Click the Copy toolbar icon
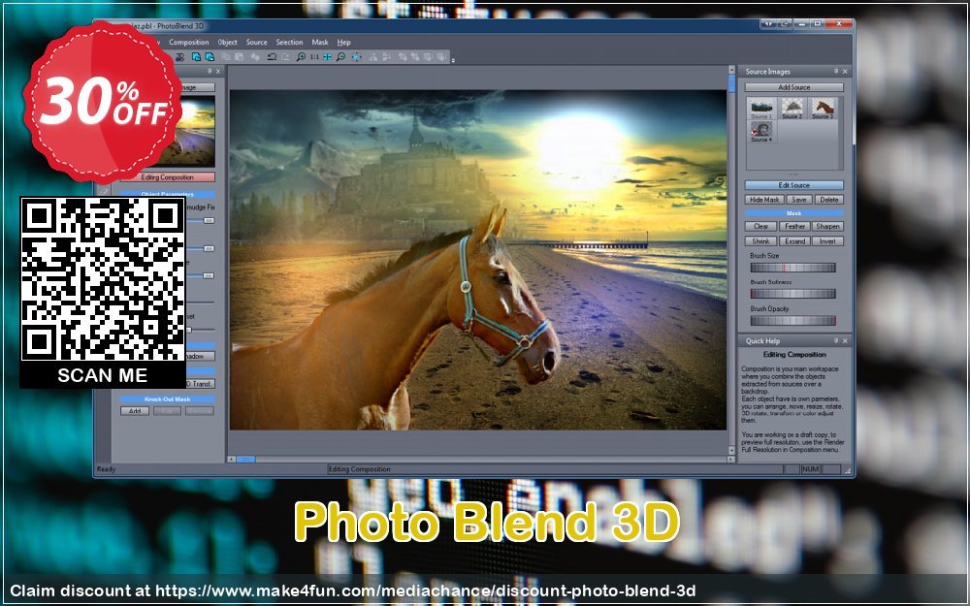The width and height of the screenshot is (970, 606). [226, 57]
